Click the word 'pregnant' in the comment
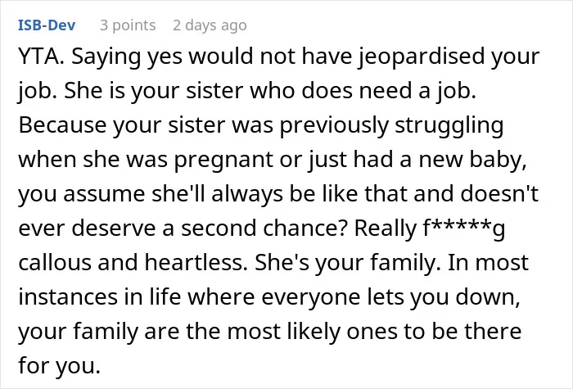 coord(223,161)
